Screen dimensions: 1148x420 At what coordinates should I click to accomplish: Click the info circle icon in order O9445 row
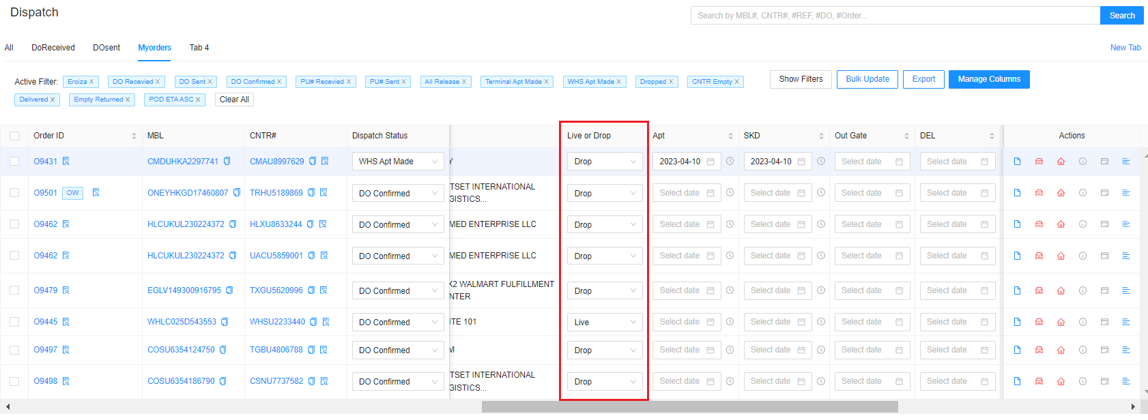pos(1082,322)
